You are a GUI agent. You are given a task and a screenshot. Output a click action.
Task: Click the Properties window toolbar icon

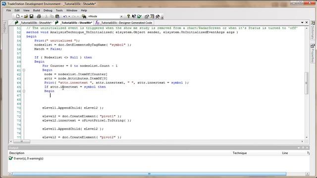click(147, 16)
